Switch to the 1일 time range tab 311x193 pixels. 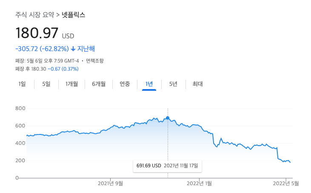tap(22, 84)
